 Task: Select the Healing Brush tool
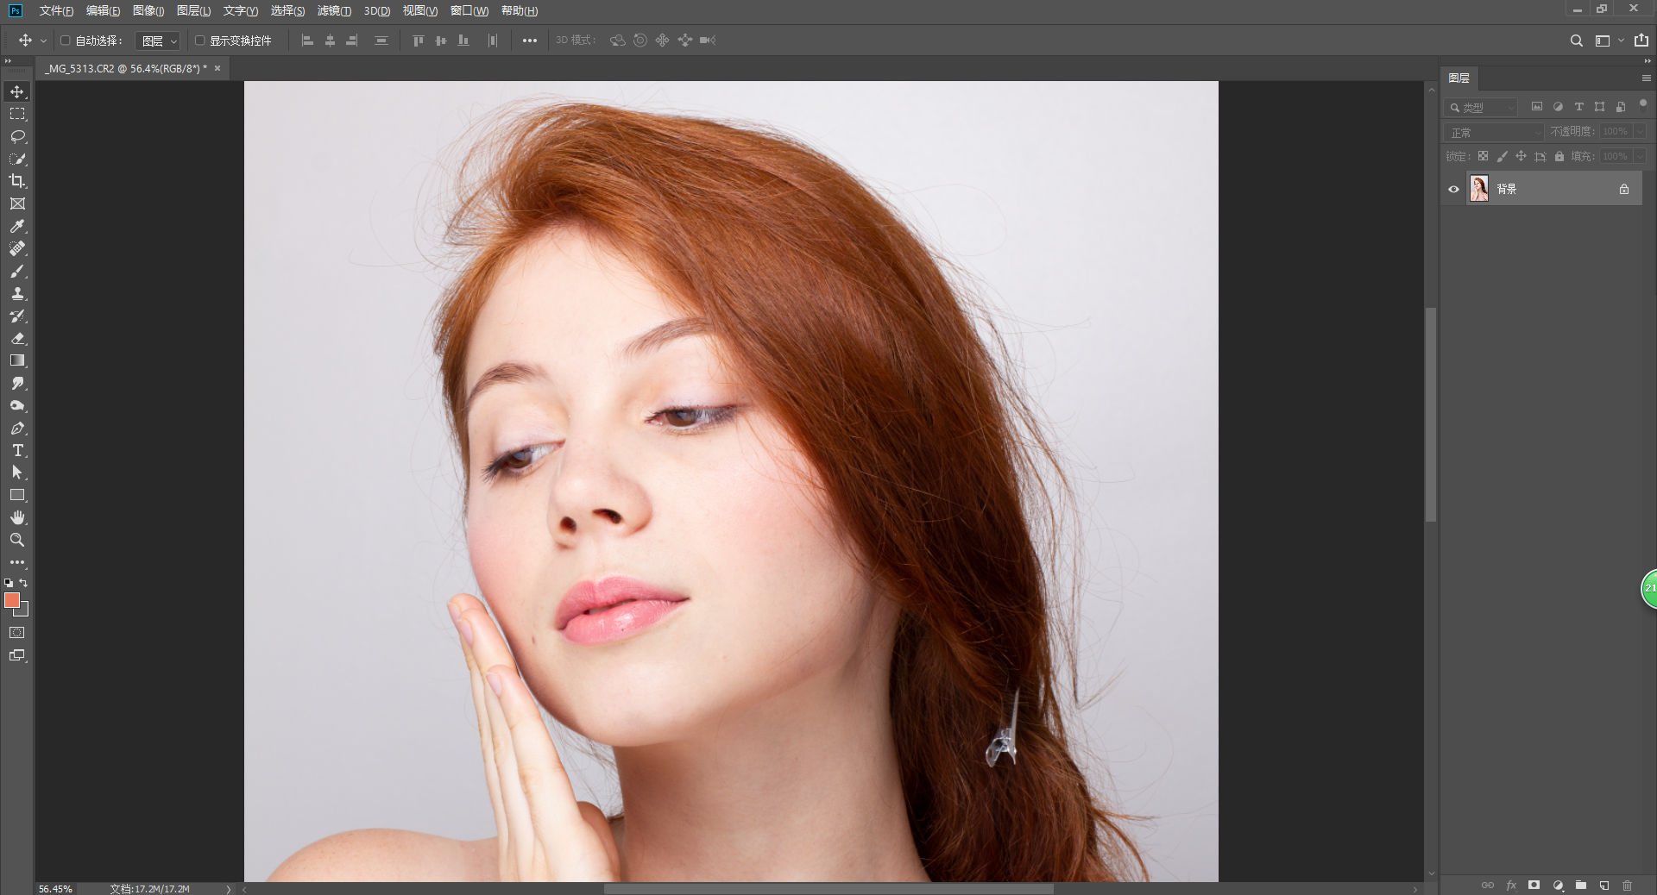tap(17, 248)
